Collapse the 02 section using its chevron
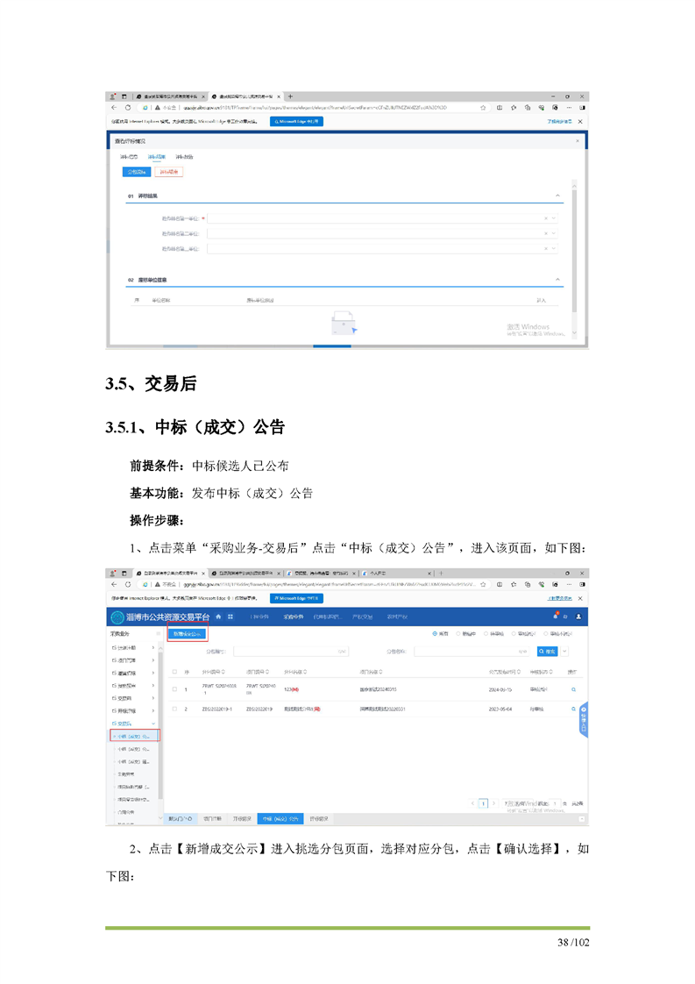Viewport: 695px width, 984px height. coord(558,280)
